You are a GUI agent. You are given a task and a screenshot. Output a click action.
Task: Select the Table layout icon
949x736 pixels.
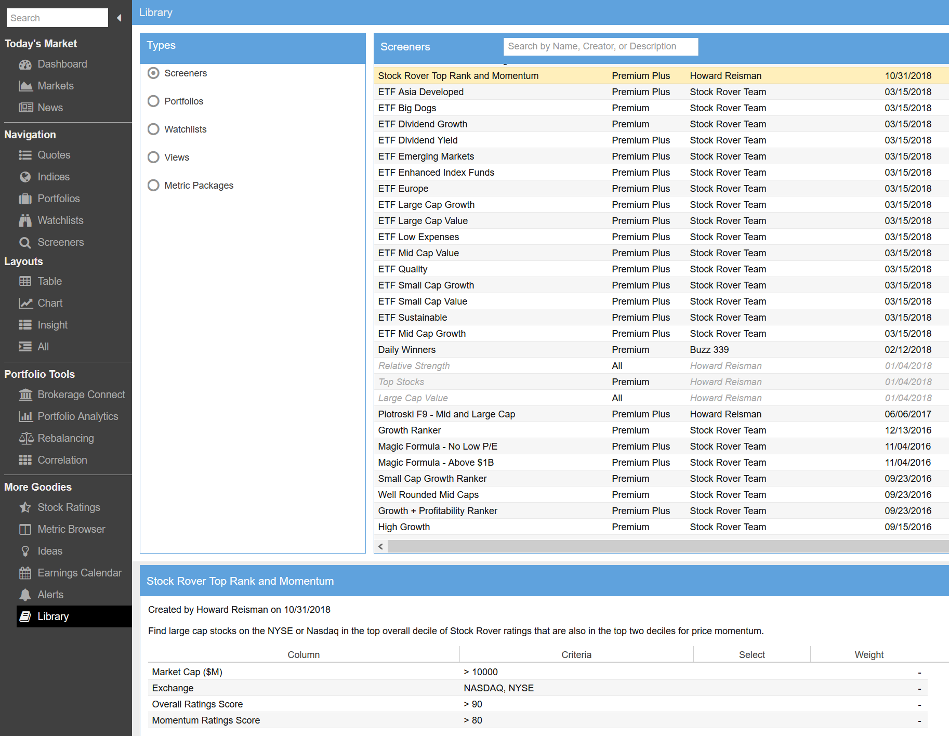[25, 282]
